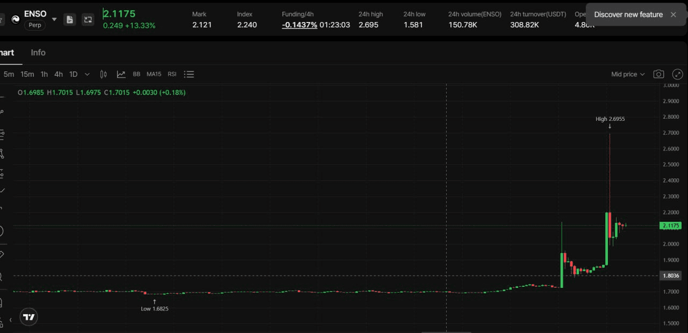The width and height of the screenshot is (688, 333).
Task: Dismiss the Discover new feature popup
Action: [x=673, y=15]
